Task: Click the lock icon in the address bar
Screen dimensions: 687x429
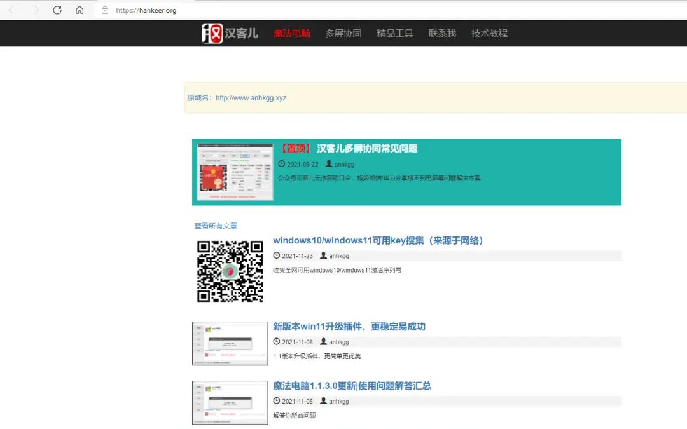Action: 105,10
